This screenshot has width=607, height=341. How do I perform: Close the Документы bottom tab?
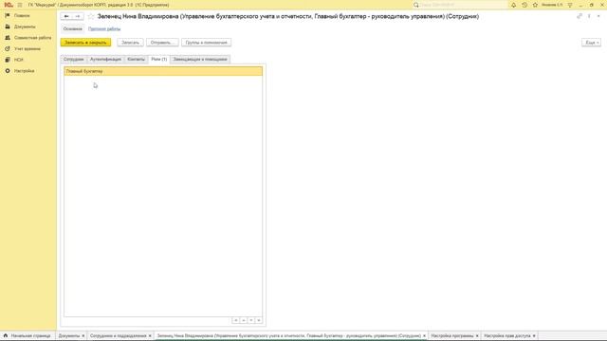click(83, 336)
